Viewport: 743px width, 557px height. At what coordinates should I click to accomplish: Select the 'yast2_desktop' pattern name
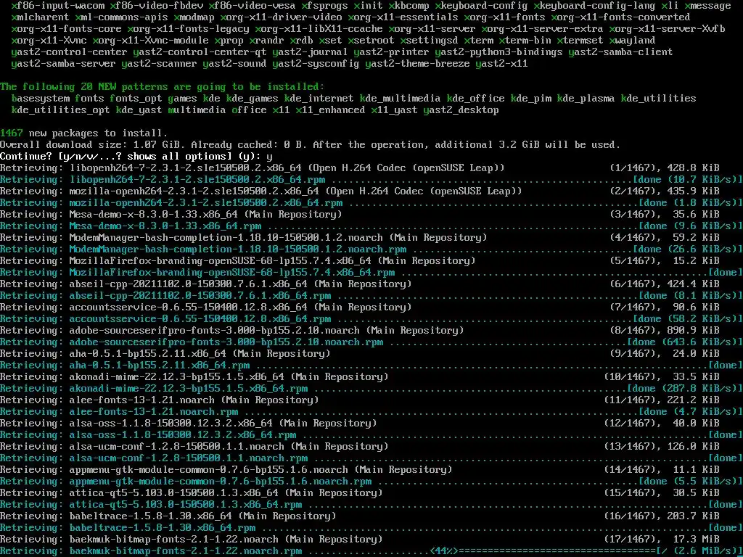pos(461,110)
